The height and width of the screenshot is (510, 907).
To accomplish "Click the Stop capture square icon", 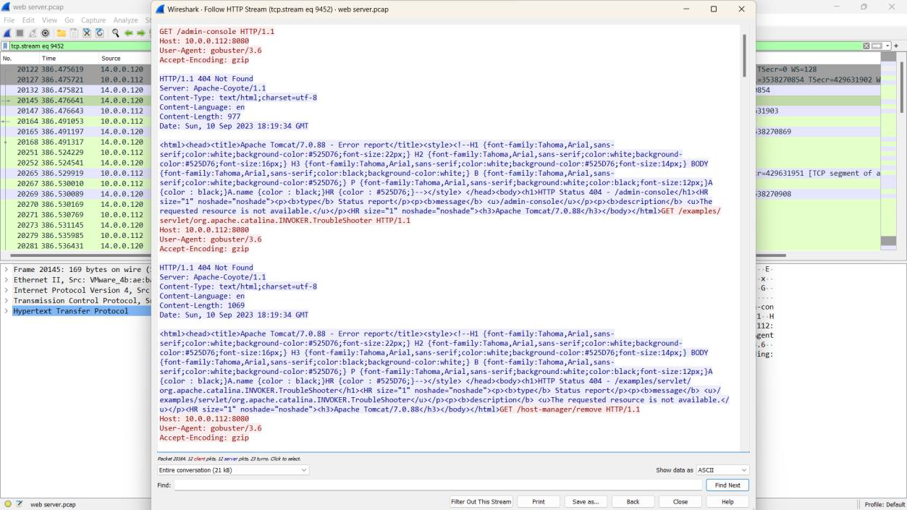I will [20, 33].
